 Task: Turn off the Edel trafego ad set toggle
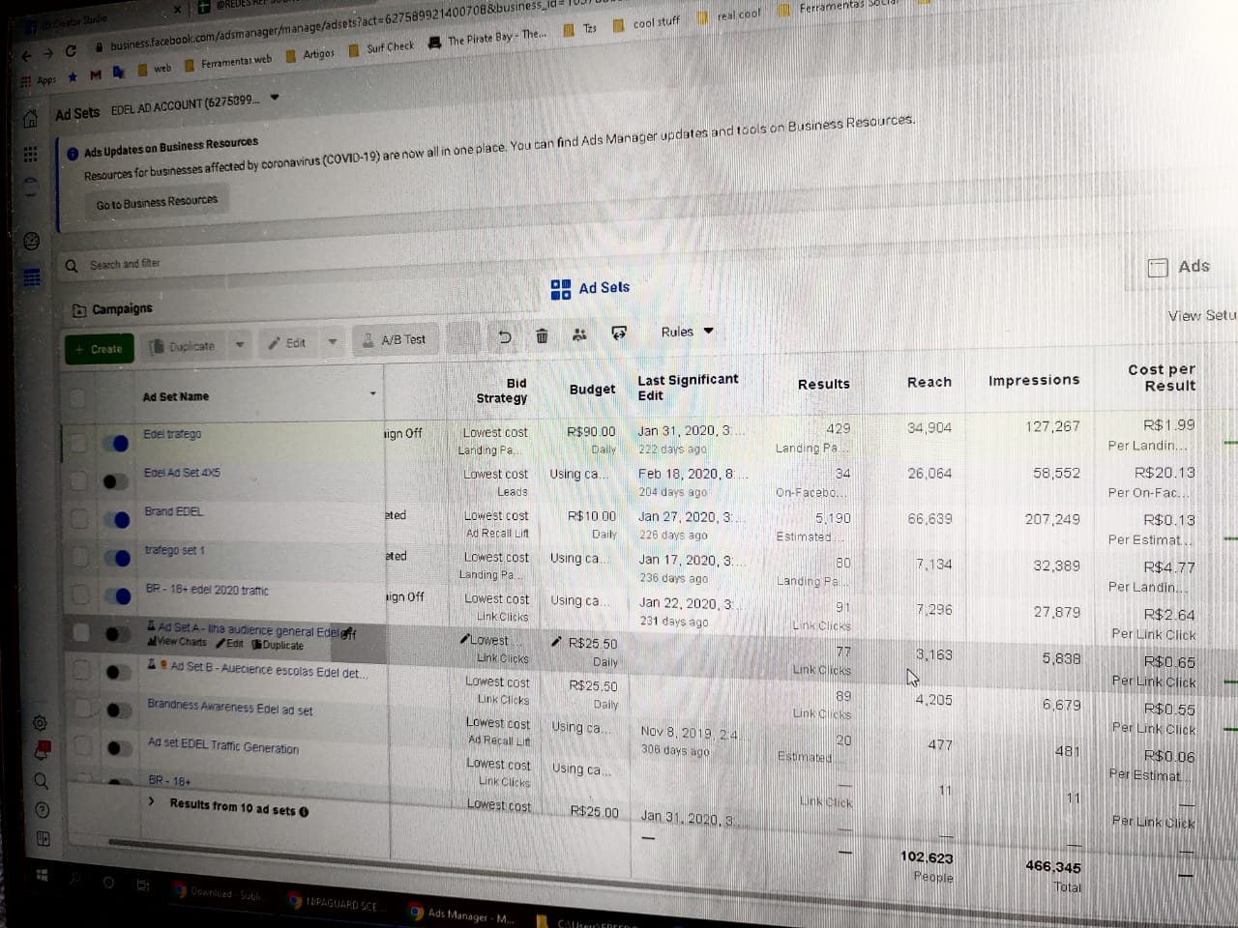pos(117,443)
